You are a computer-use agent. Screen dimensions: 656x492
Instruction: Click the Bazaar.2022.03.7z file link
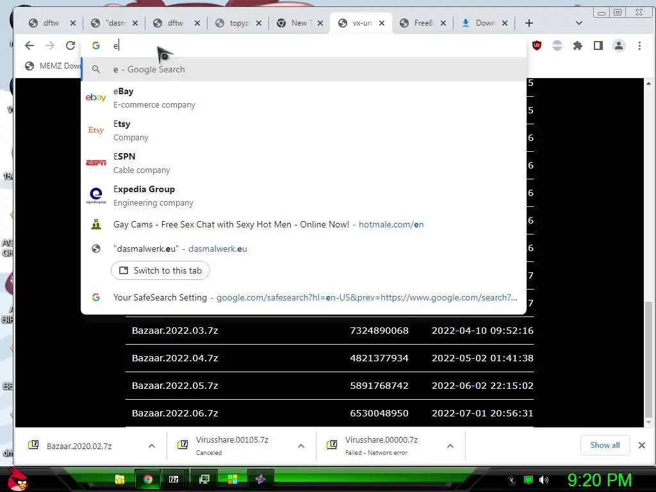pyautogui.click(x=175, y=331)
